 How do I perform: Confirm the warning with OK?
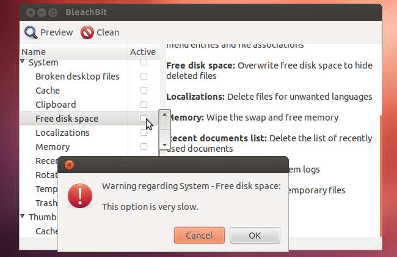tap(255, 235)
